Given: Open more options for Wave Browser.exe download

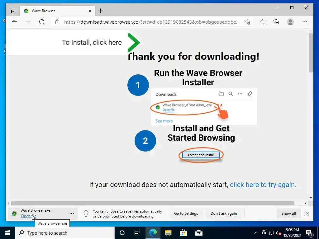Looking at the screenshot, I should [x=72, y=213].
